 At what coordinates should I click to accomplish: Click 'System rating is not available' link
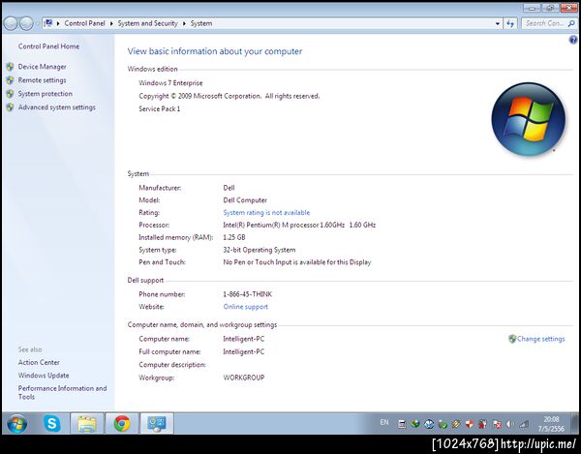click(266, 213)
